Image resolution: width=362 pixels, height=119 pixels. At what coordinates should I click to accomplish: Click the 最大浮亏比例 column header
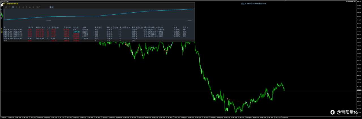pyautogui.click(x=112, y=28)
